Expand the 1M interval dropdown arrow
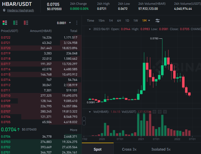201x154 pixels. [x=149, y=21]
